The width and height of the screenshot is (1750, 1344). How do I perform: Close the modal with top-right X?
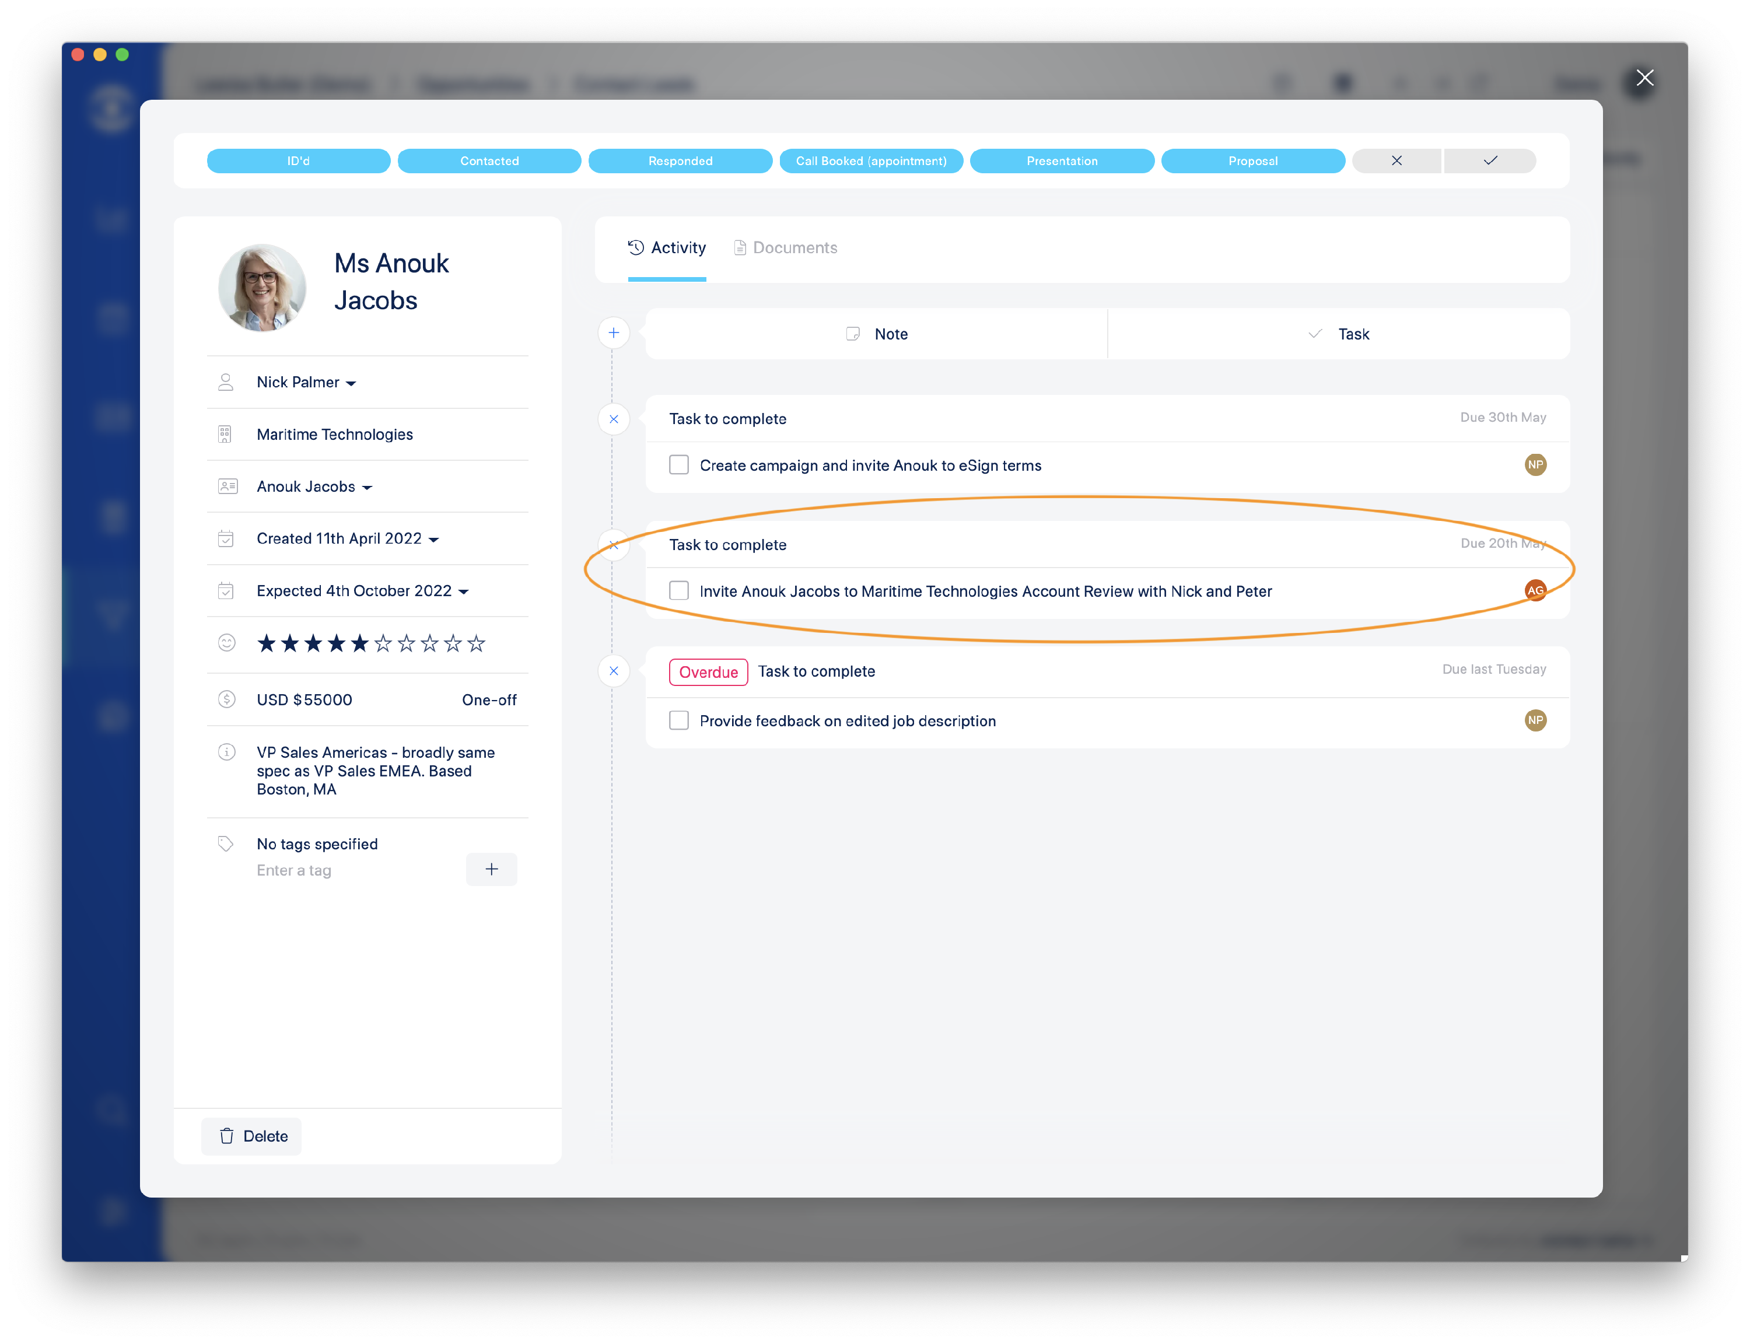1644,78
